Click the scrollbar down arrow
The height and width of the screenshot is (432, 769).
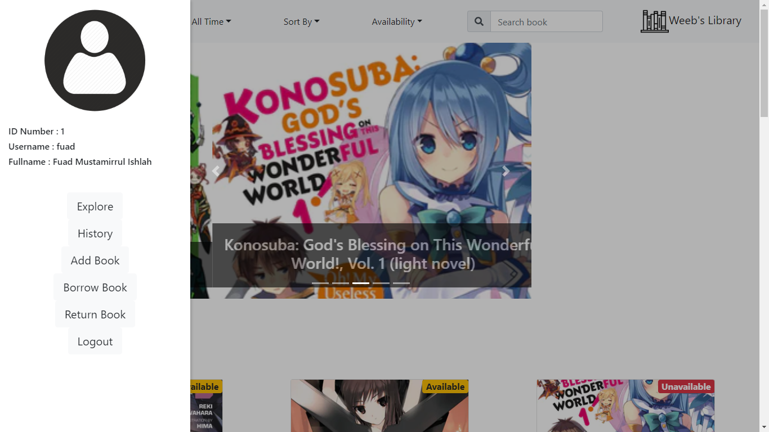[764, 427]
